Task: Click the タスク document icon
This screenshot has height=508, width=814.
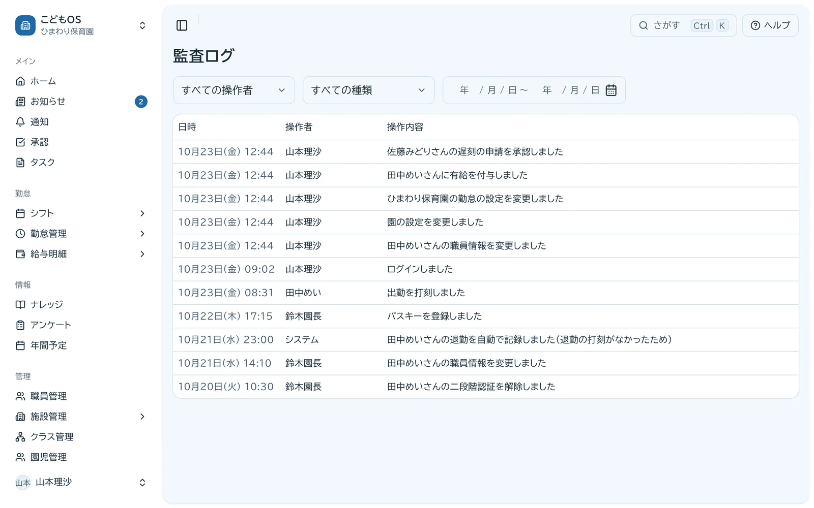Action: pyautogui.click(x=20, y=163)
